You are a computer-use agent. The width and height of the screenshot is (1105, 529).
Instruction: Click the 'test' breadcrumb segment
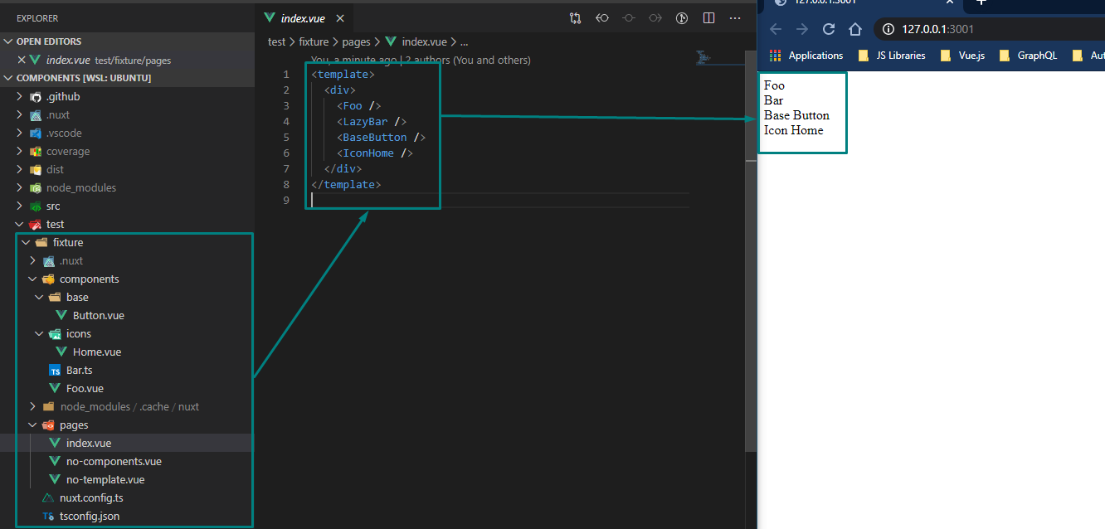pyautogui.click(x=276, y=41)
